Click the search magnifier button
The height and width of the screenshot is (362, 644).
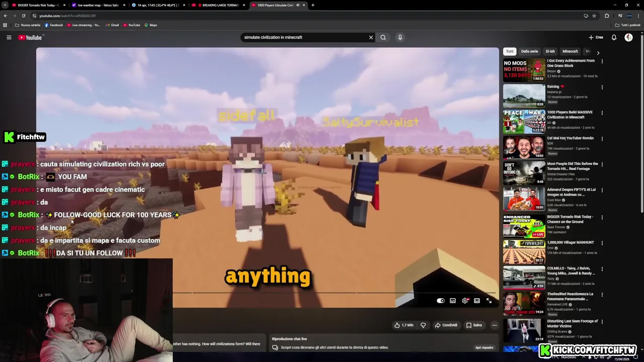(383, 37)
